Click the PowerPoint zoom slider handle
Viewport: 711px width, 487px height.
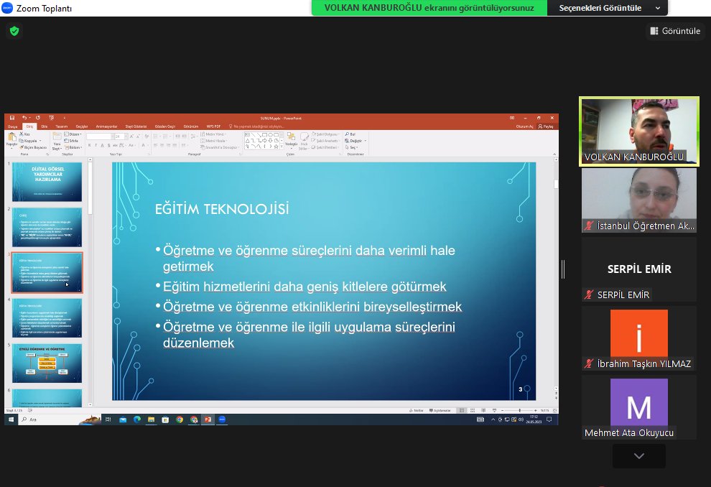coord(520,410)
